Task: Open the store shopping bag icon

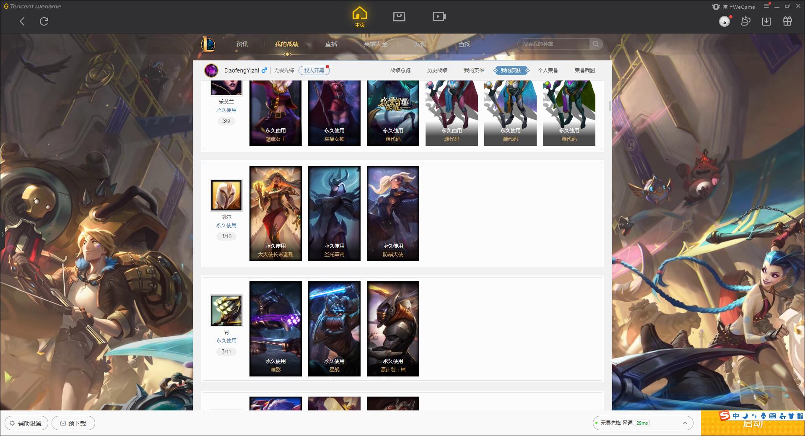Action: pyautogui.click(x=399, y=16)
